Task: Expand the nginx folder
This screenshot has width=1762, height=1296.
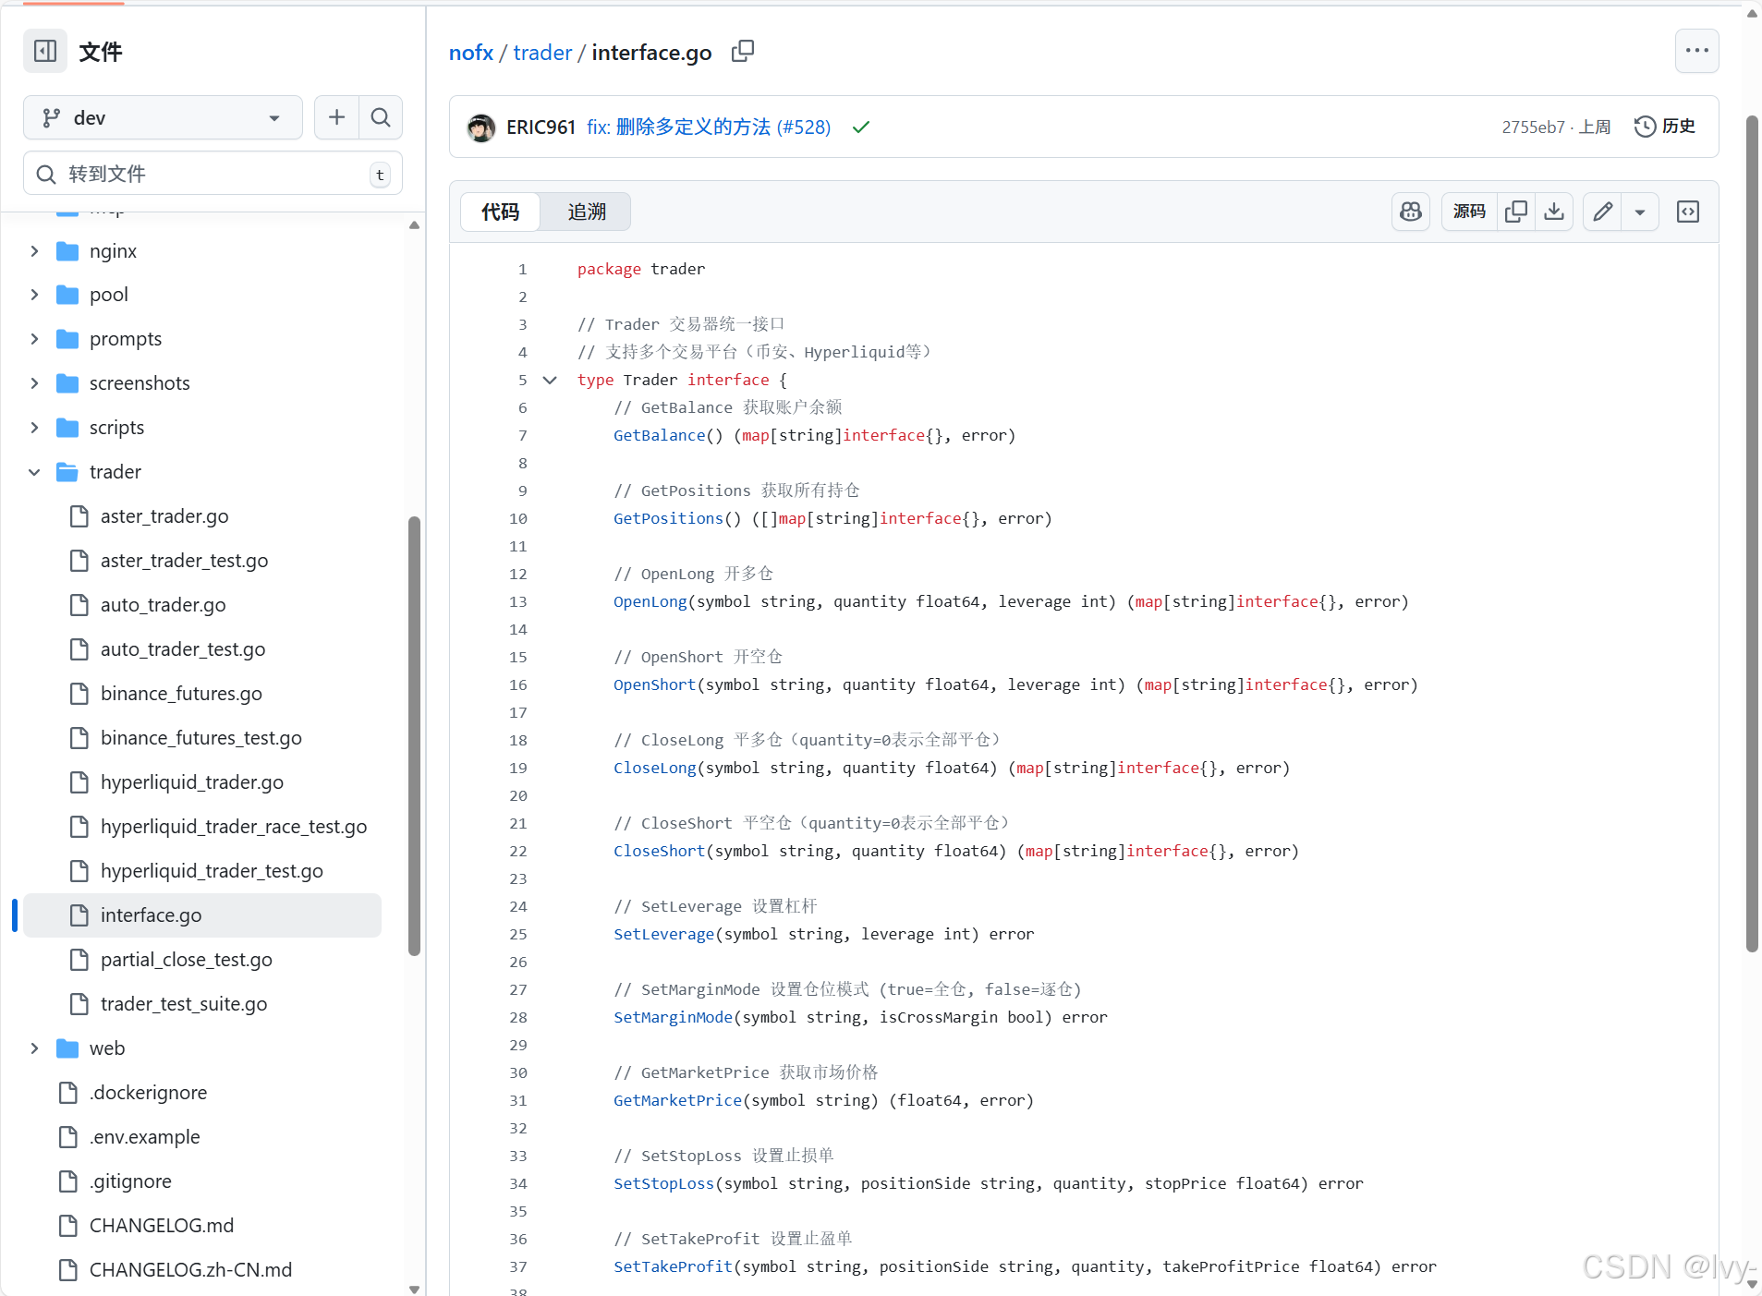Action: coord(34,251)
